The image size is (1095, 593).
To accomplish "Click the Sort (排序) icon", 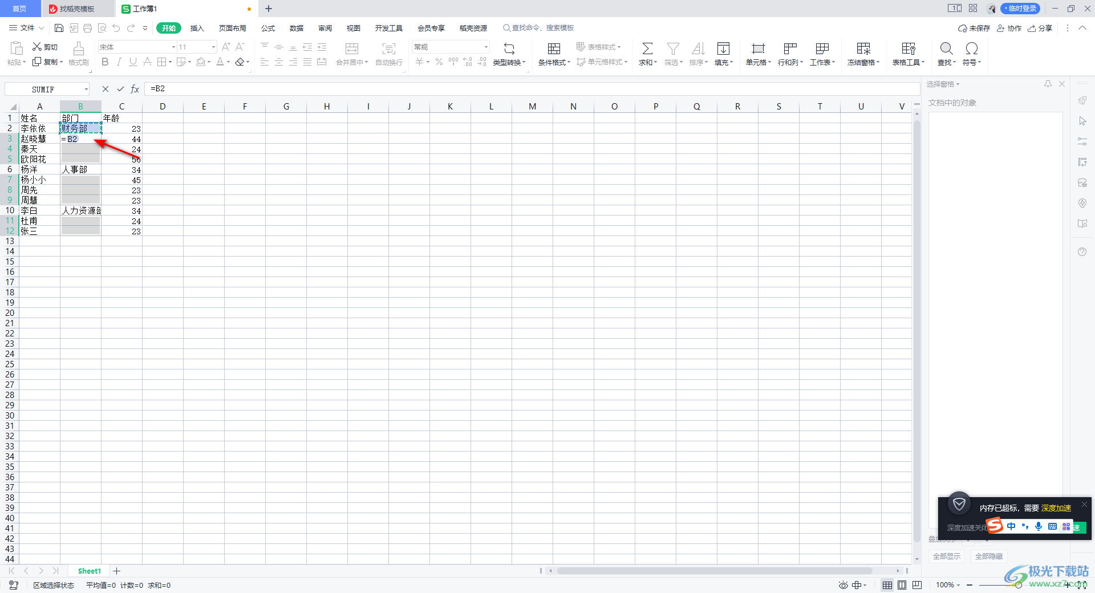I will point(698,49).
